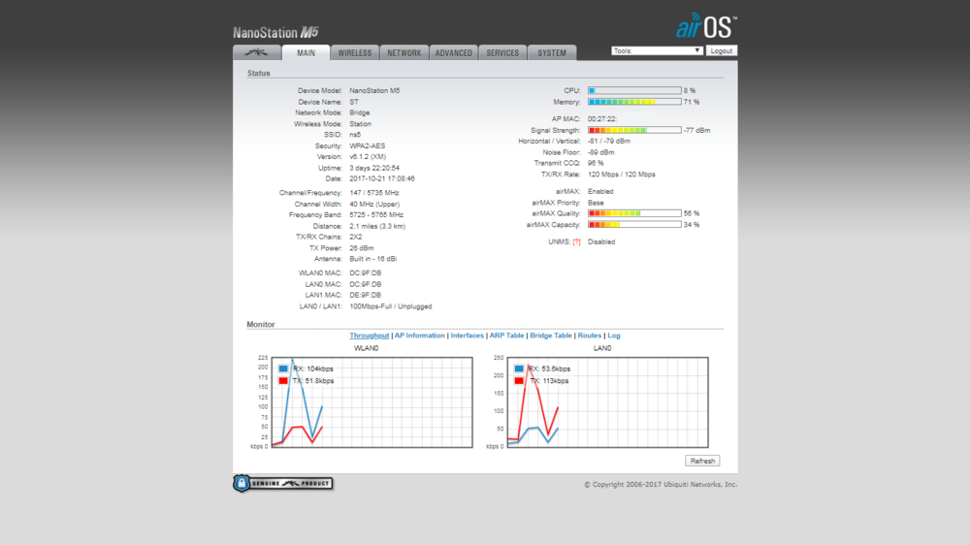Open the Ubiquiti logo tab
This screenshot has width=970, height=545.
tap(257, 53)
